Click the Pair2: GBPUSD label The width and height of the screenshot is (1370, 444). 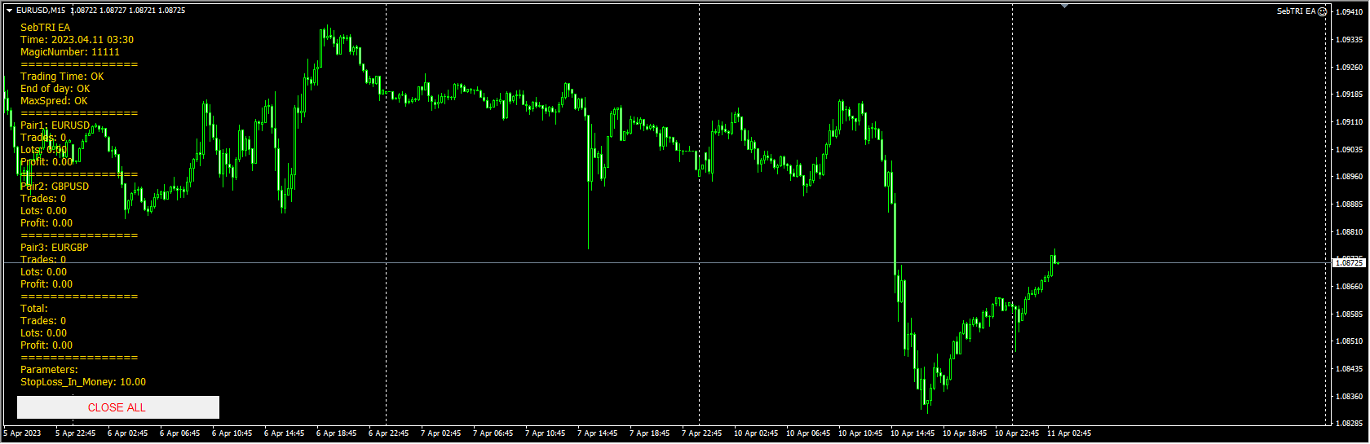point(55,187)
